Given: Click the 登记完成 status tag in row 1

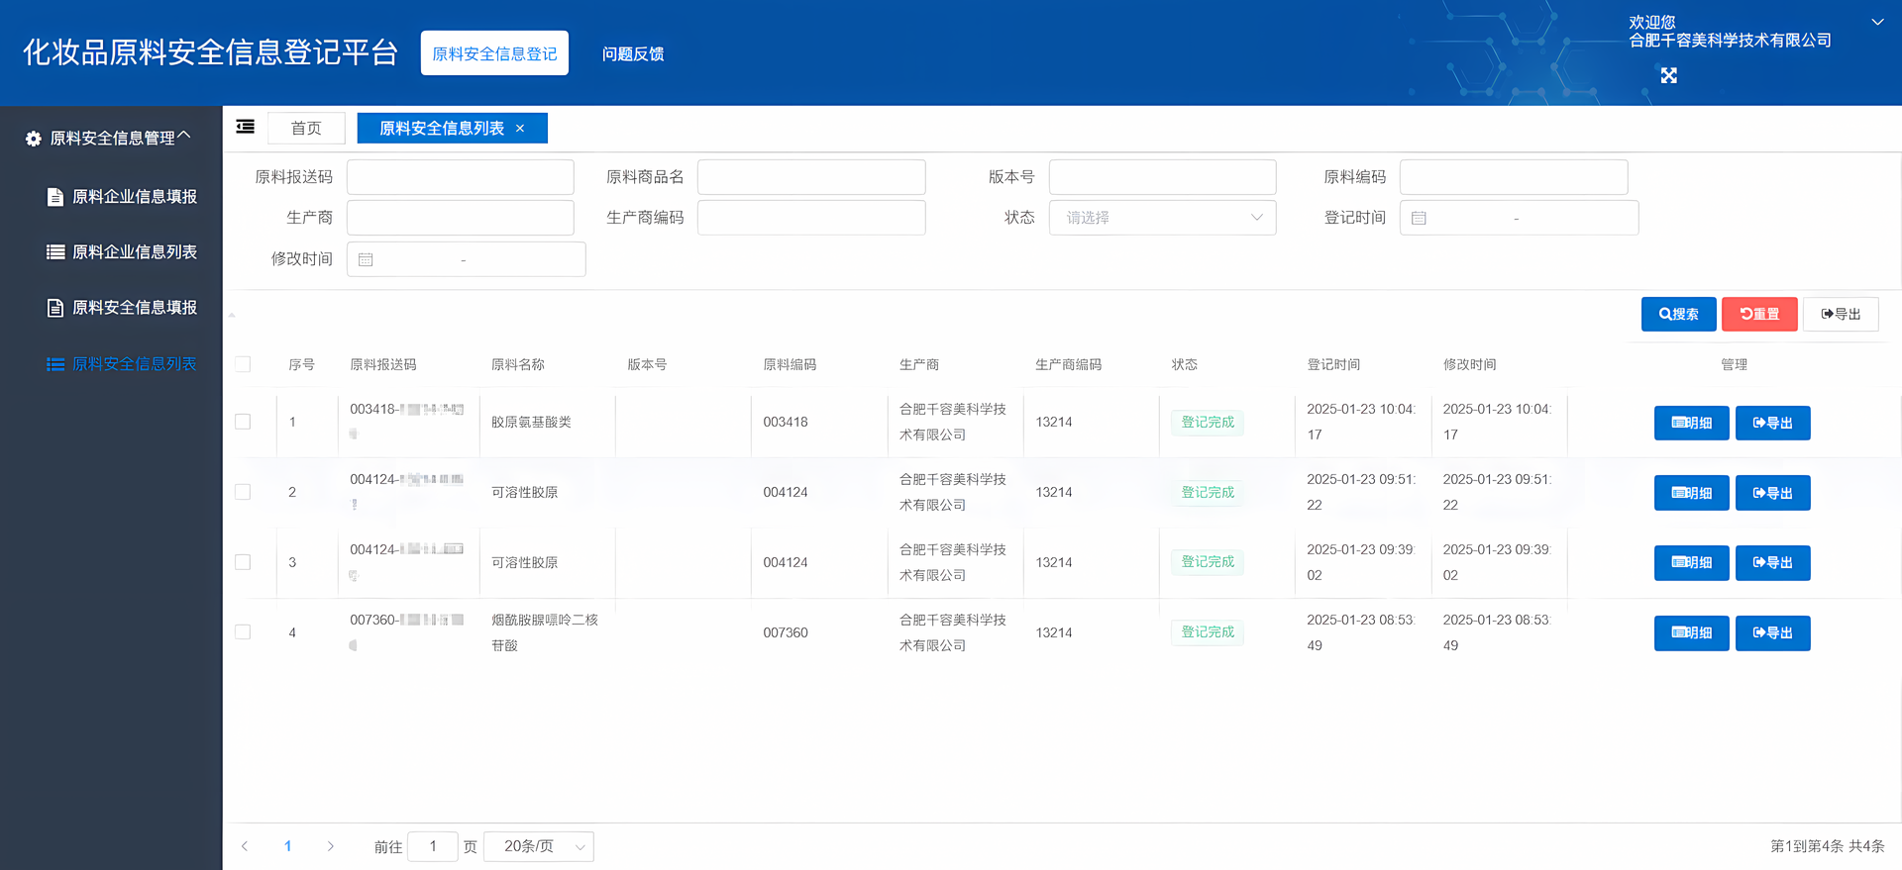Looking at the screenshot, I should pyautogui.click(x=1208, y=423).
